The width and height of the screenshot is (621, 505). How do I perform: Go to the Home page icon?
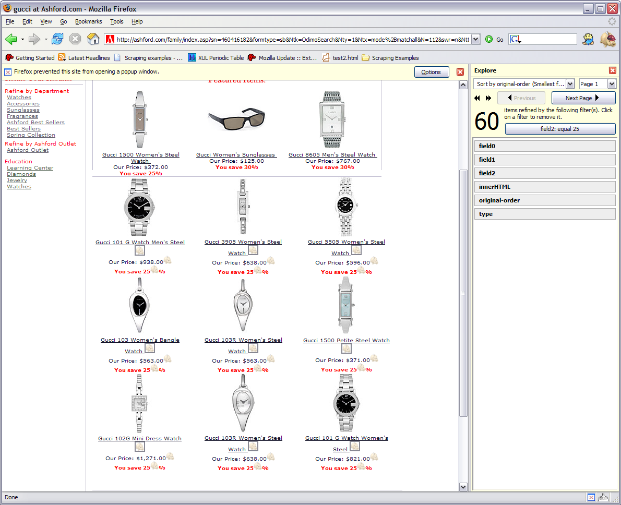pos(93,39)
